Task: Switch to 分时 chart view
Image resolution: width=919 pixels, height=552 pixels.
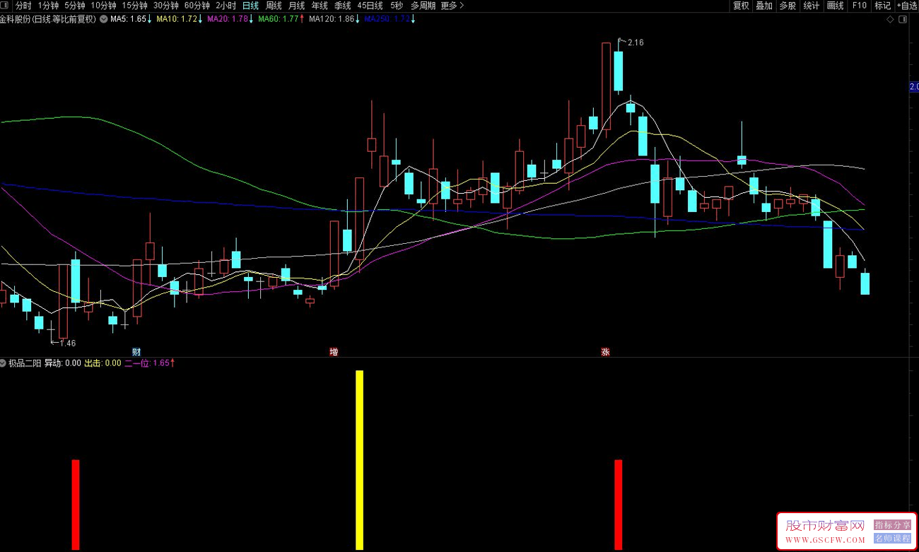Action: (23, 6)
